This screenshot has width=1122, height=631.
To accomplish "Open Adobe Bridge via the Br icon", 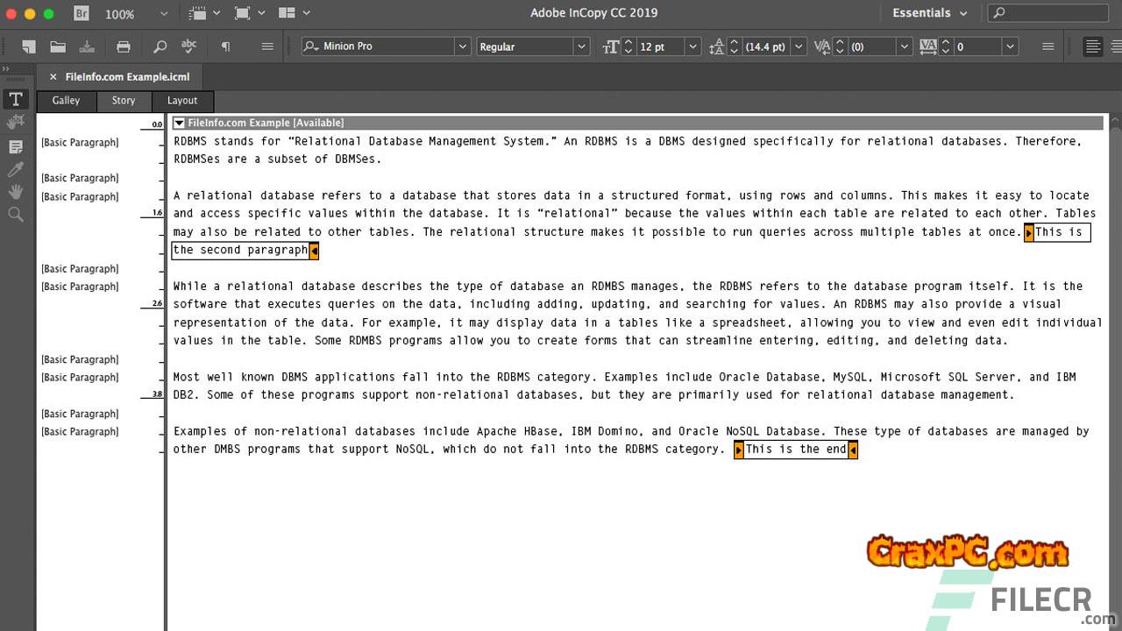I will 82,13.
